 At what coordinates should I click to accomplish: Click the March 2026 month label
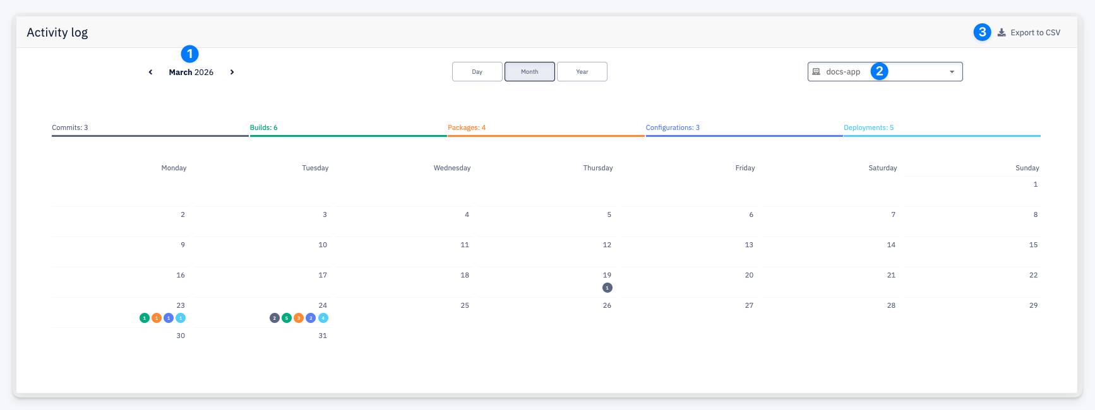click(191, 73)
